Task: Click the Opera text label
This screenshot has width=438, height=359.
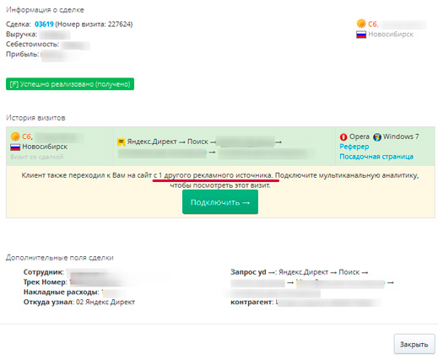Action: coord(360,137)
